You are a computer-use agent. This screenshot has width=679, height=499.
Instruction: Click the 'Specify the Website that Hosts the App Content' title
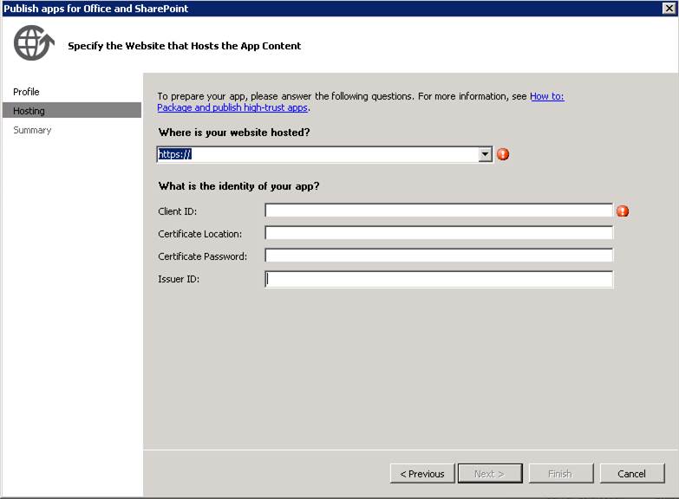click(185, 46)
